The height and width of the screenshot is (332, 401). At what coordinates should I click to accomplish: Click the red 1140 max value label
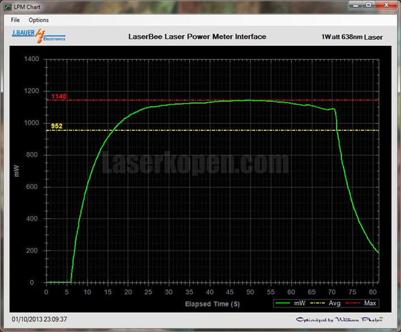tap(59, 97)
